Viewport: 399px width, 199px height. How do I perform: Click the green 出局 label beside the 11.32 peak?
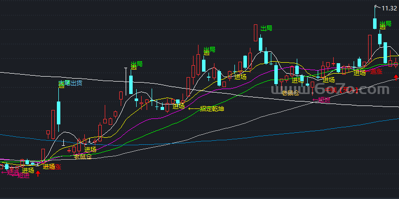[x=386, y=24]
